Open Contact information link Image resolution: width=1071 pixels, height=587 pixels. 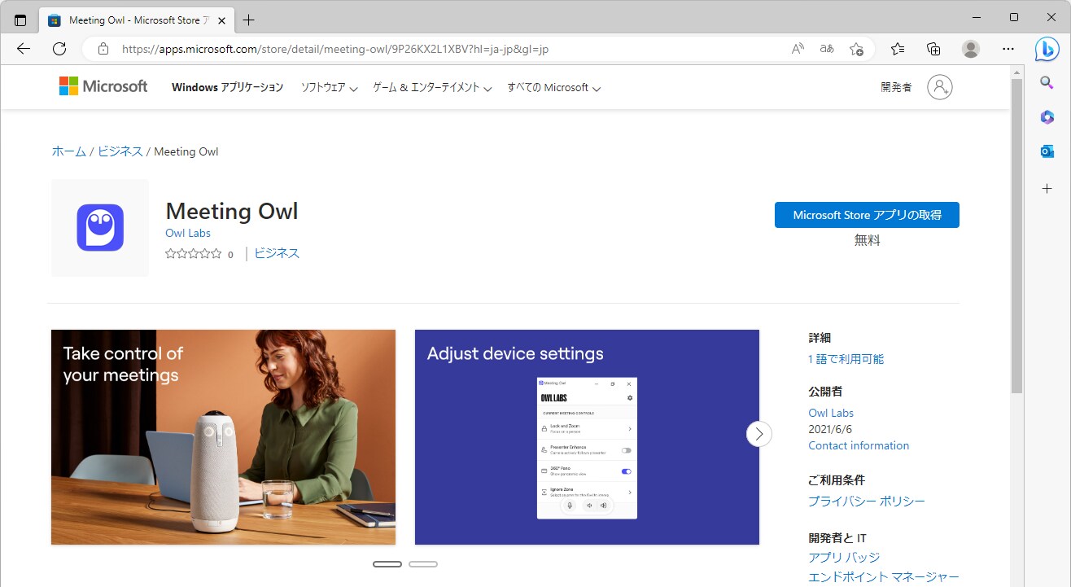tap(859, 445)
